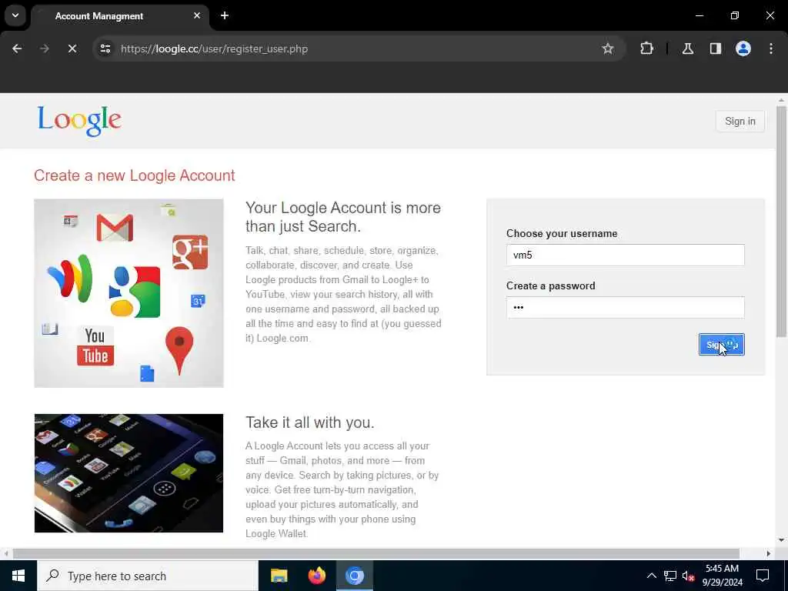Viewport: 788px width, 591px height.
Task: Click the Loogle logo
Action: pyautogui.click(x=79, y=121)
